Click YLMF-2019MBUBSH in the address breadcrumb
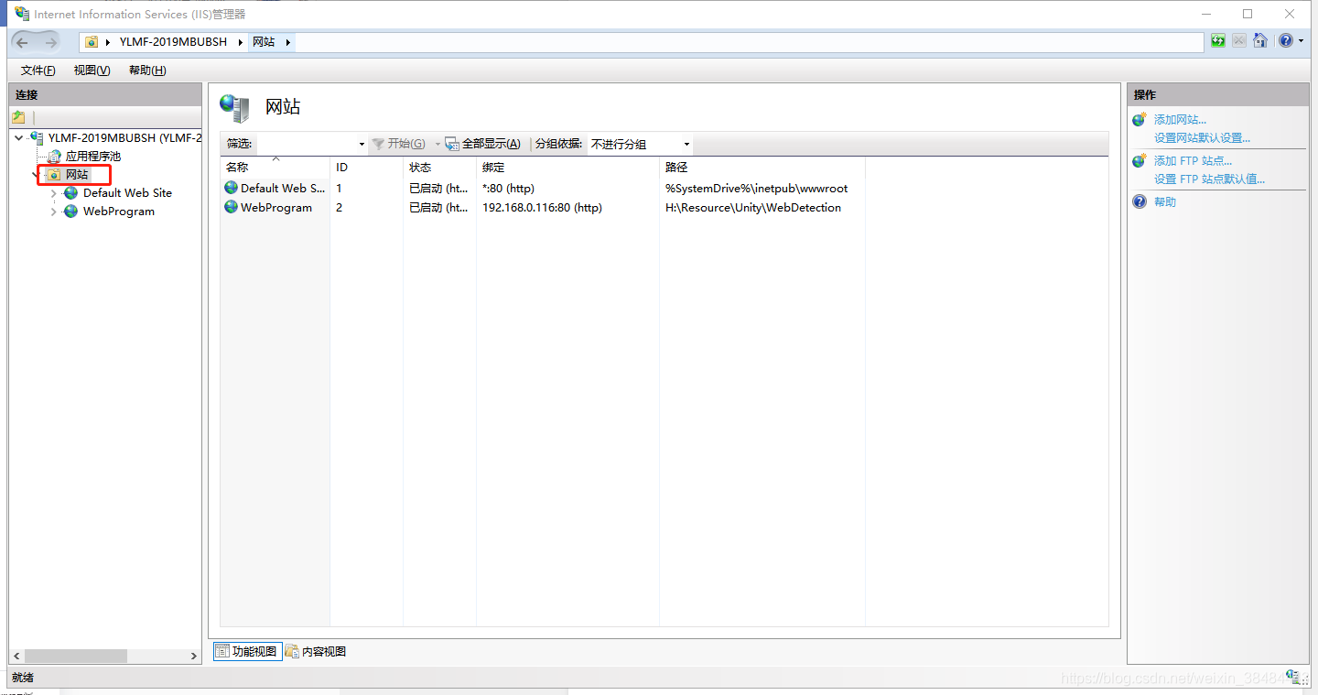Screen dimensions: 1318x695 (173, 42)
